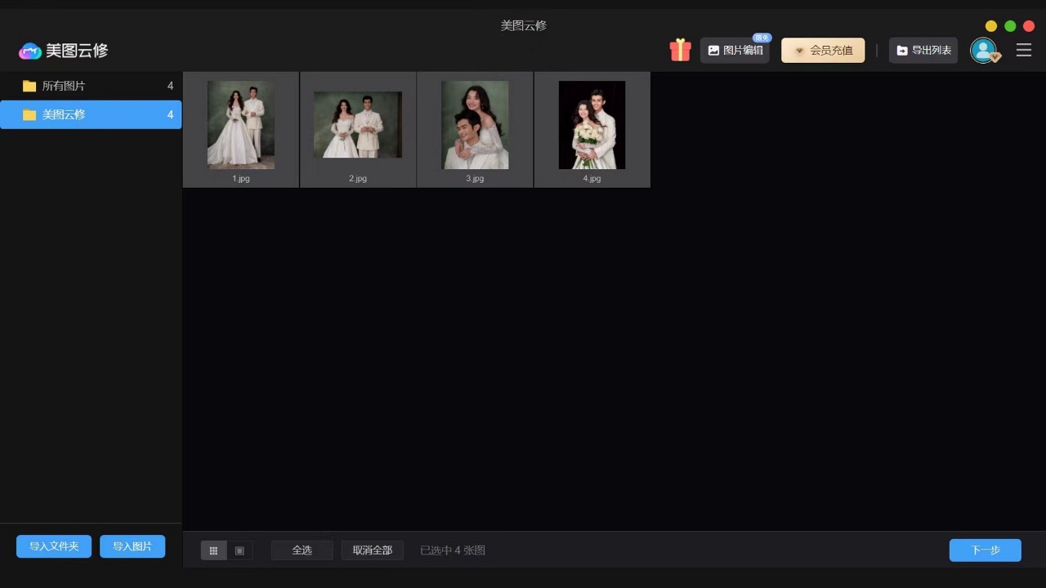
Task: Select the 所有图片 folder in sidebar
Action: pyautogui.click(x=90, y=86)
